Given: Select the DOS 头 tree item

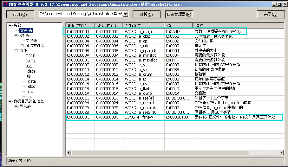Looking at the screenshot, I should pos(26,30).
